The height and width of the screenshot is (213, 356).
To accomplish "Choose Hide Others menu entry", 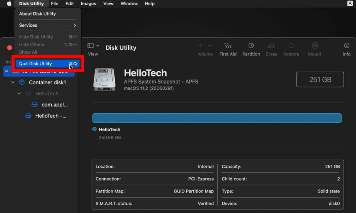I will [x=48, y=45].
